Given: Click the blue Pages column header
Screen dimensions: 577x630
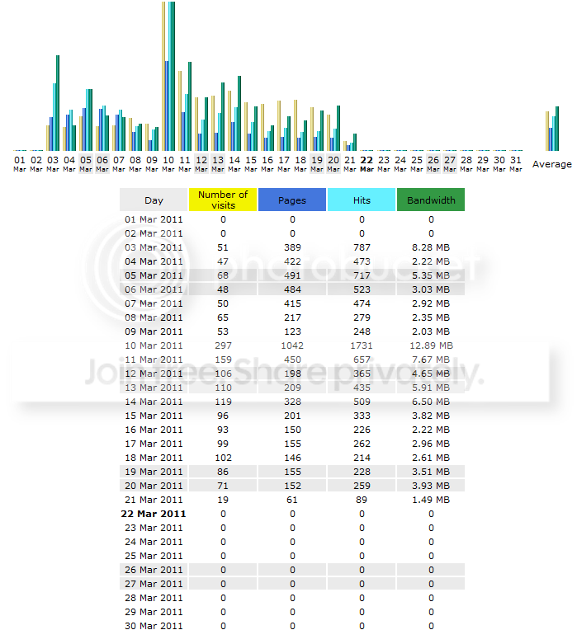Looking at the screenshot, I should point(292,200).
